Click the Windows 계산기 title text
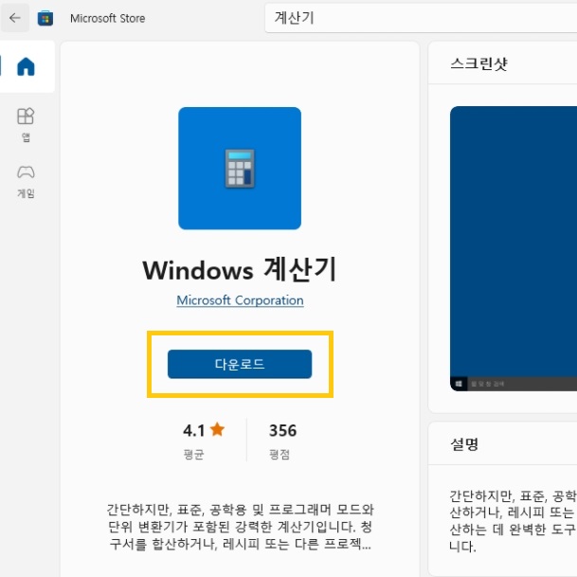Screen dimensions: 577x577 [x=240, y=270]
